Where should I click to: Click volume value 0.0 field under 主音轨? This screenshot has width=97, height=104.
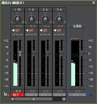(77, 91)
